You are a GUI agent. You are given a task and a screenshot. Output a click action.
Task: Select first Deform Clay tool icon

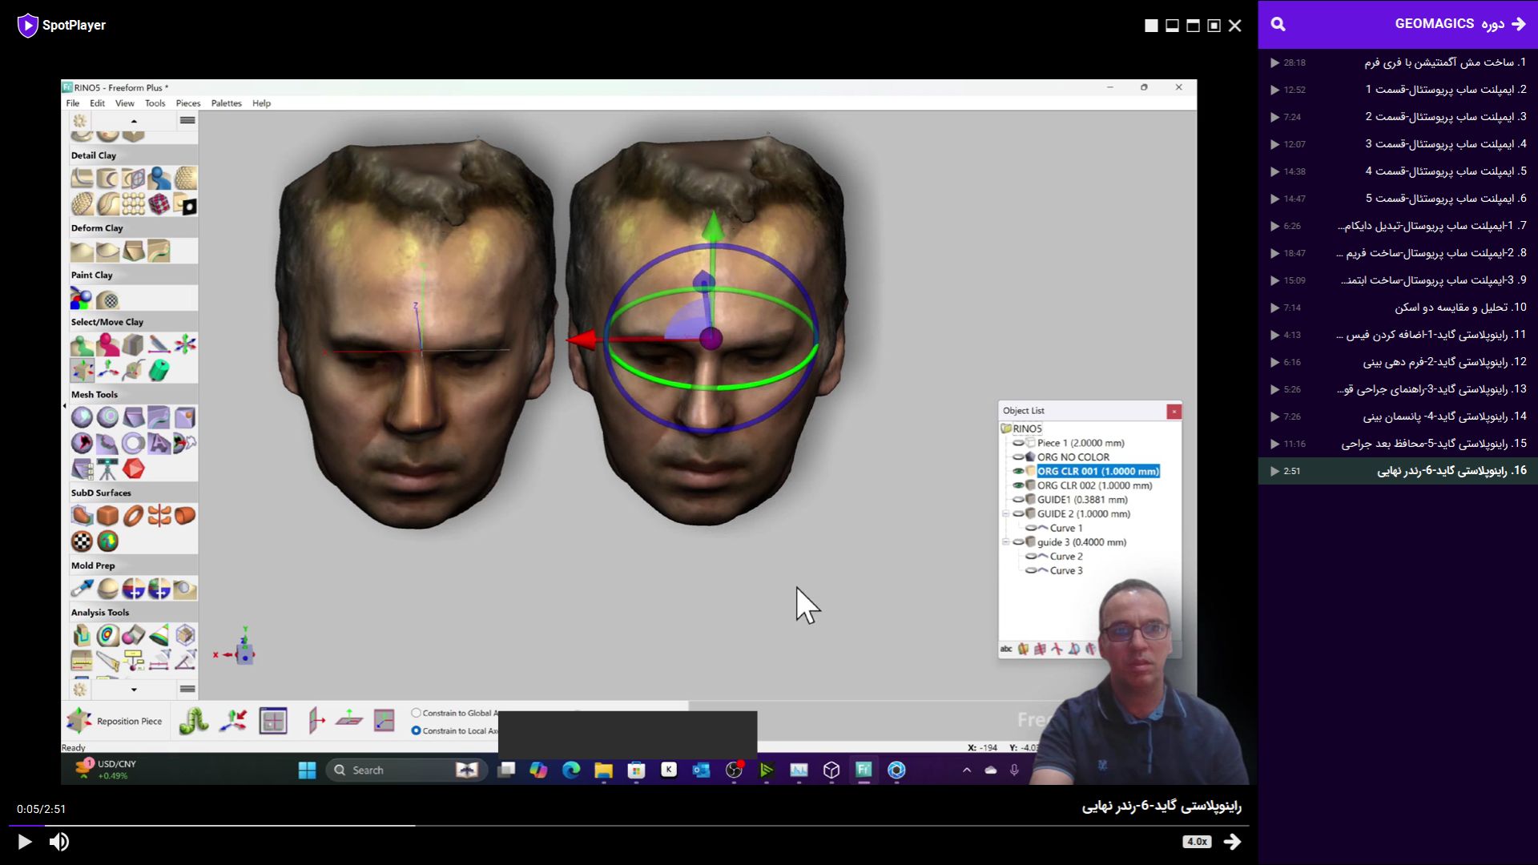[x=82, y=251]
